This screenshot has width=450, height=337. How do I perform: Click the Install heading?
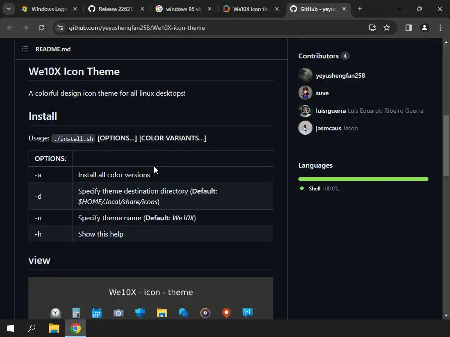(x=43, y=116)
